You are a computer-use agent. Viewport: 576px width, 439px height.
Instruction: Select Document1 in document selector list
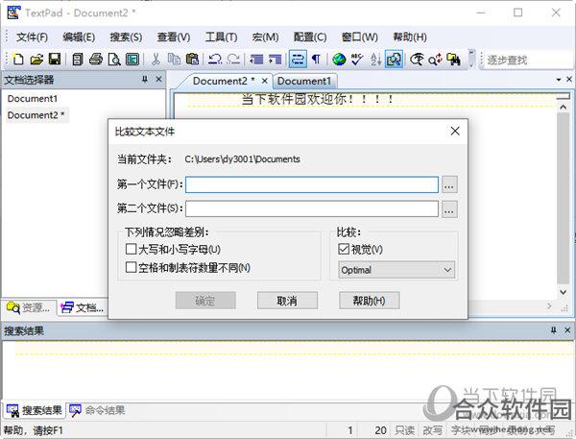click(x=33, y=99)
